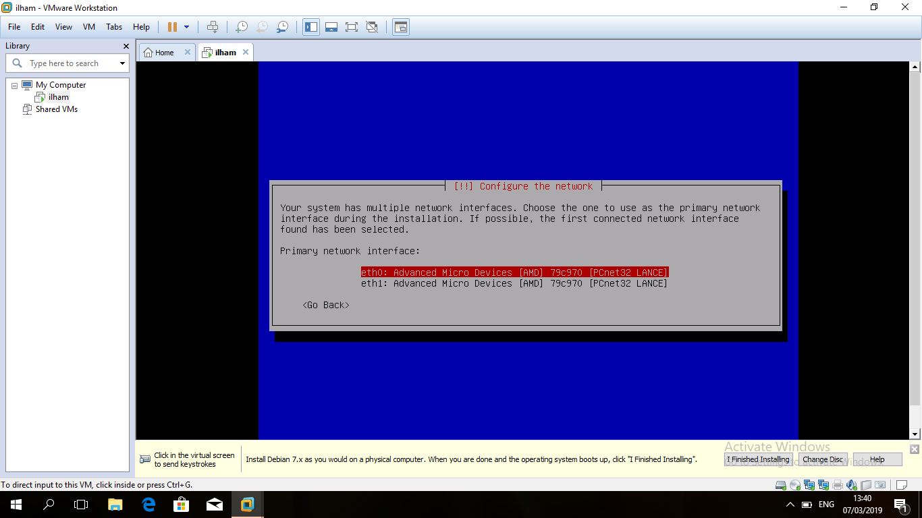Click Go Back in the installer dialog
922x518 pixels.
point(326,305)
